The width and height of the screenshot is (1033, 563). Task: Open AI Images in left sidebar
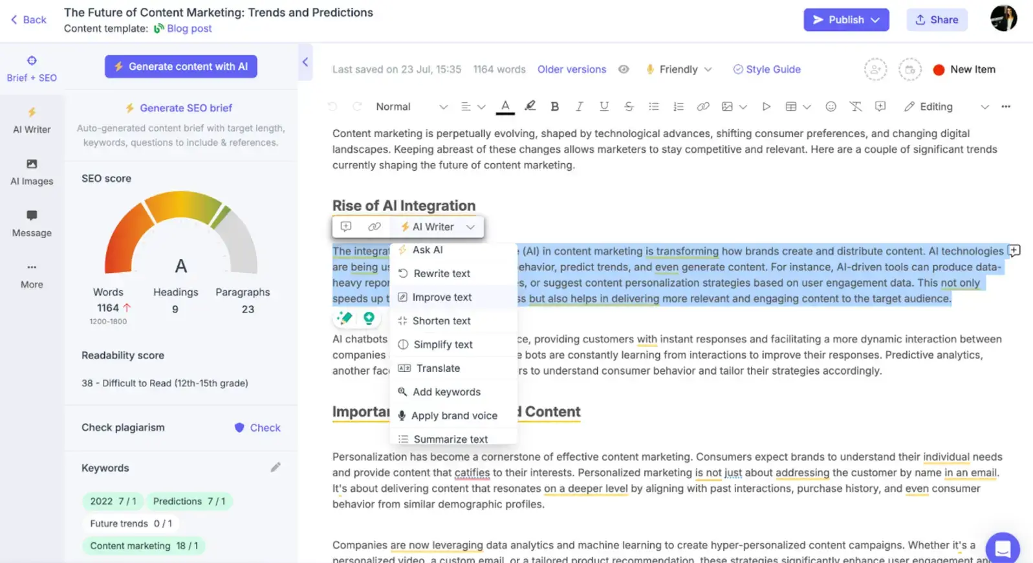tap(32, 172)
